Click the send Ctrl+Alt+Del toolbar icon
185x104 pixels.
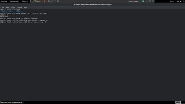coord(49,1)
